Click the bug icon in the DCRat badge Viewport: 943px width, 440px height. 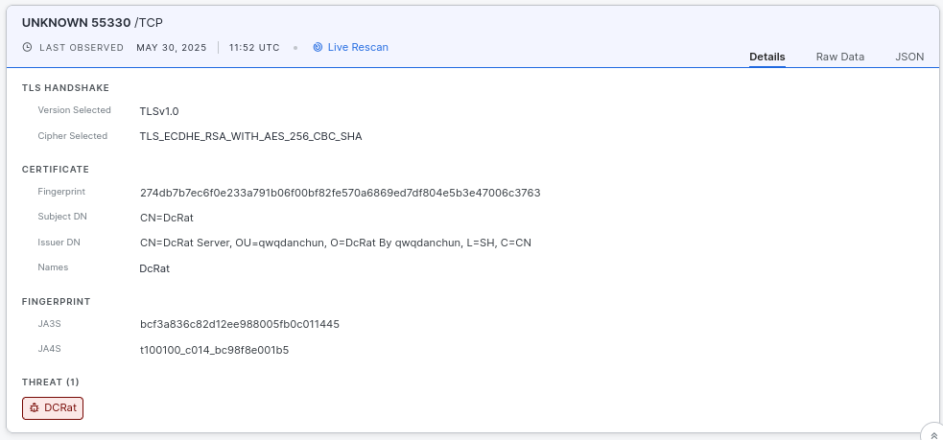coord(35,407)
